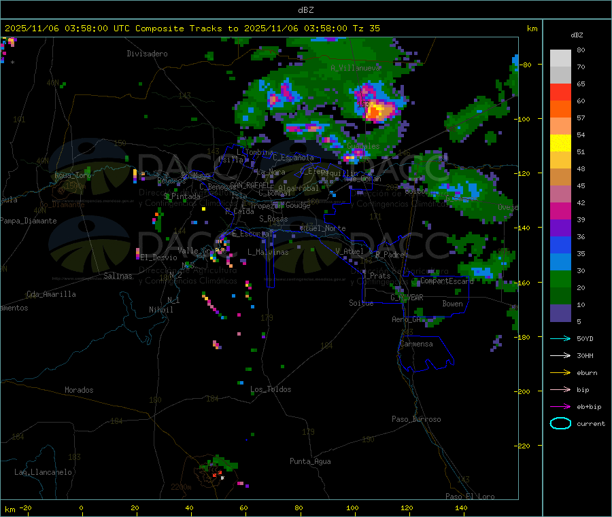Click the 'El_Desvio' location label
Viewport: 612px width, 517px height.
click(x=158, y=257)
